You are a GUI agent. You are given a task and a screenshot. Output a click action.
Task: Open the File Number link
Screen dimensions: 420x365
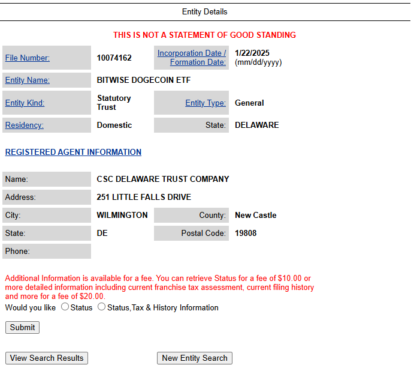[28, 58]
